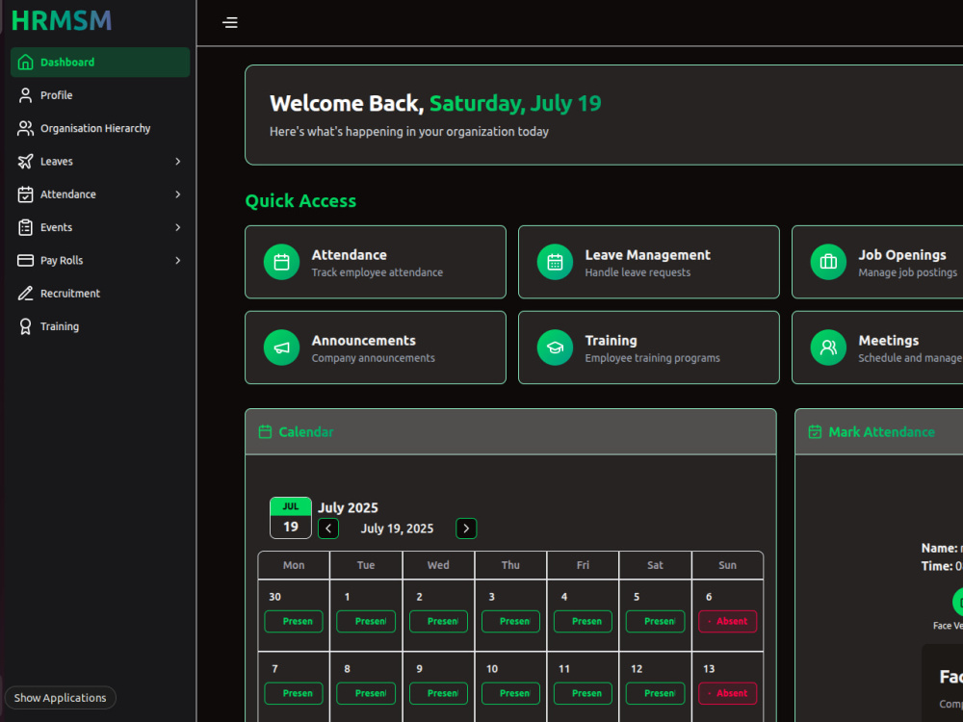Click the green Attendance quick access icon
Viewport: 963px width, 722px height.
point(281,262)
